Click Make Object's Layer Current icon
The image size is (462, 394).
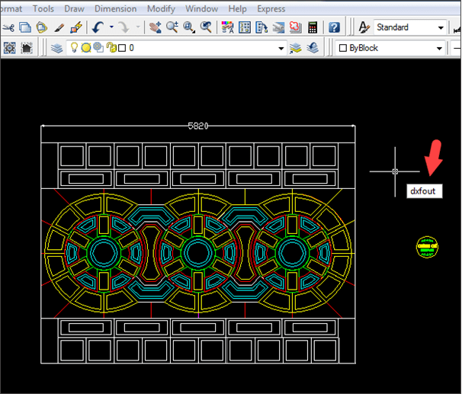(x=296, y=48)
